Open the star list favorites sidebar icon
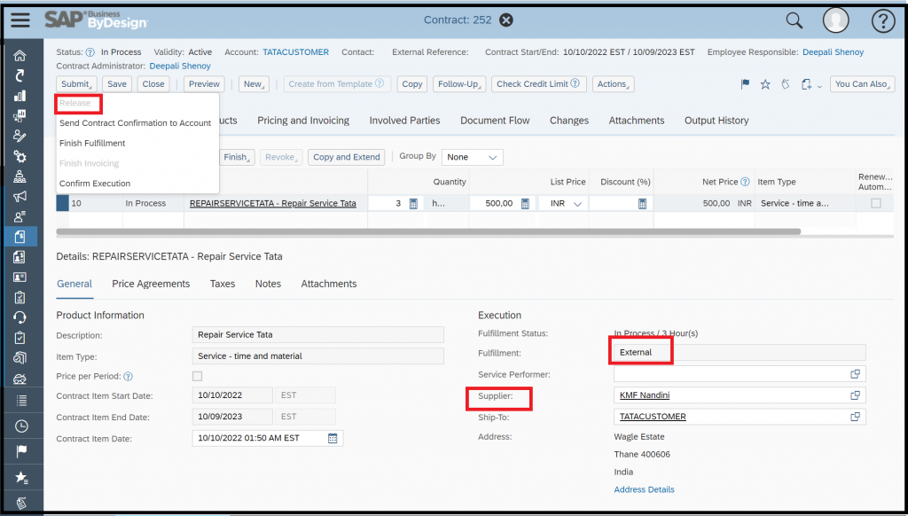908x516 pixels. [21, 477]
